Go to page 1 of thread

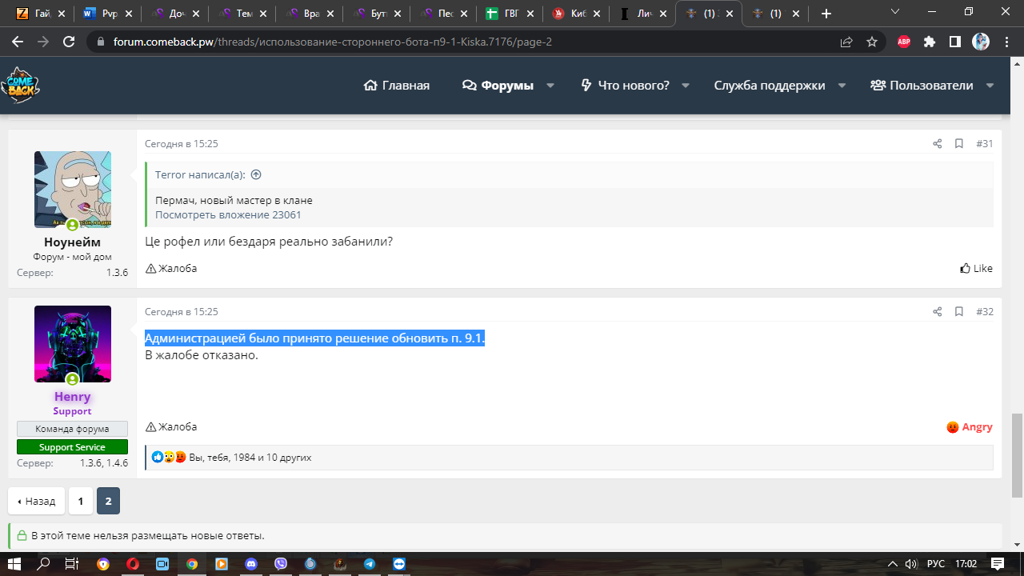80,502
